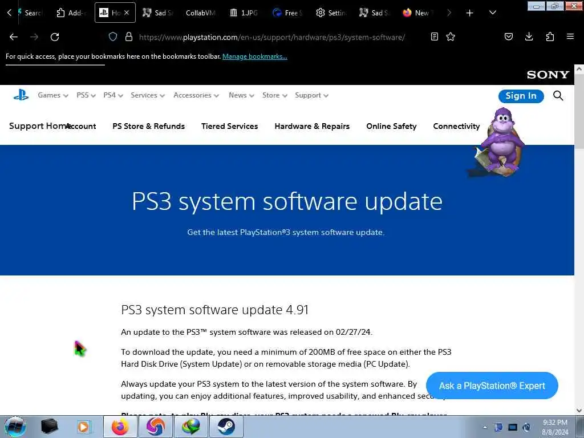This screenshot has height=438, width=584.
Task: Open Online Safety support link
Action: point(391,126)
